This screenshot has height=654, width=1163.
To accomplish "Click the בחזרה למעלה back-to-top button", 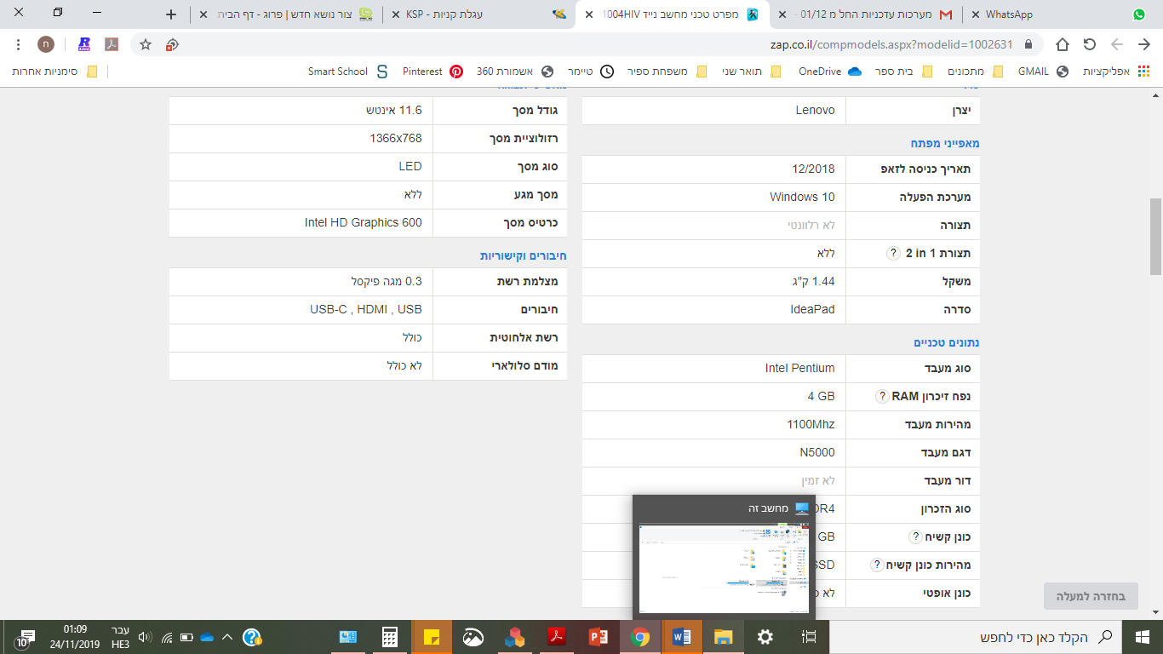I will click(1091, 596).
